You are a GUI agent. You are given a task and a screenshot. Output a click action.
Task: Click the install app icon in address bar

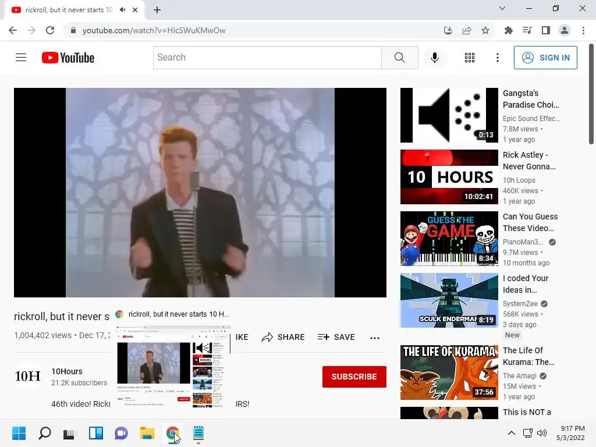[x=448, y=30]
